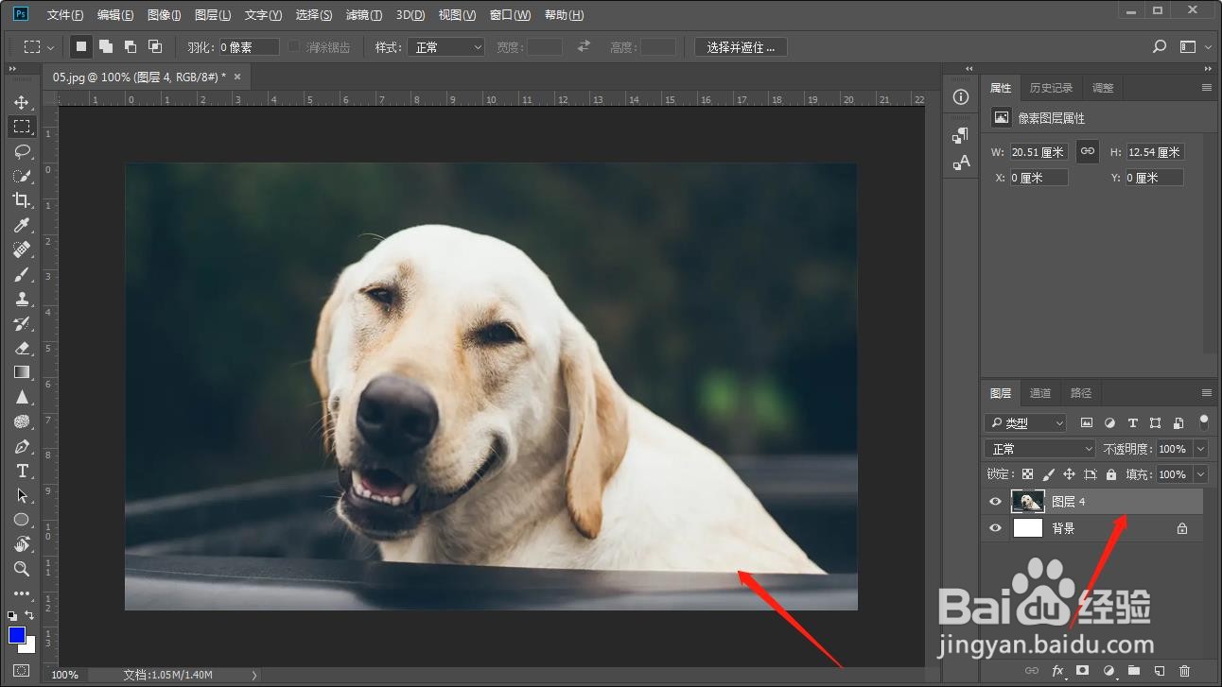Toggle lock all padlock in layers panel
Screen dimensions: 1222x687
coord(1111,474)
